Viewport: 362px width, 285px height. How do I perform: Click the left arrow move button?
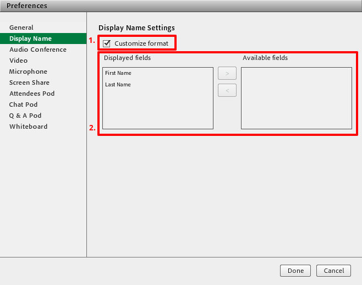click(227, 90)
